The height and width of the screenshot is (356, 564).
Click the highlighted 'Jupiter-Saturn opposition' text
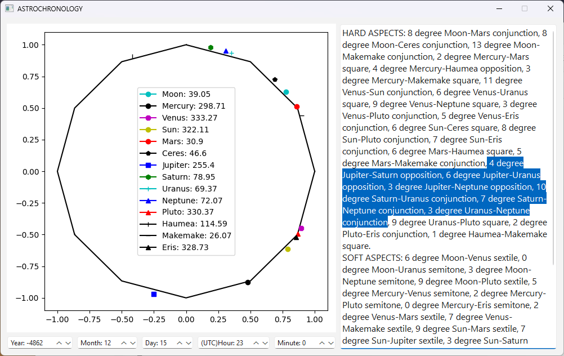pyautogui.click(x=392, y=175)
